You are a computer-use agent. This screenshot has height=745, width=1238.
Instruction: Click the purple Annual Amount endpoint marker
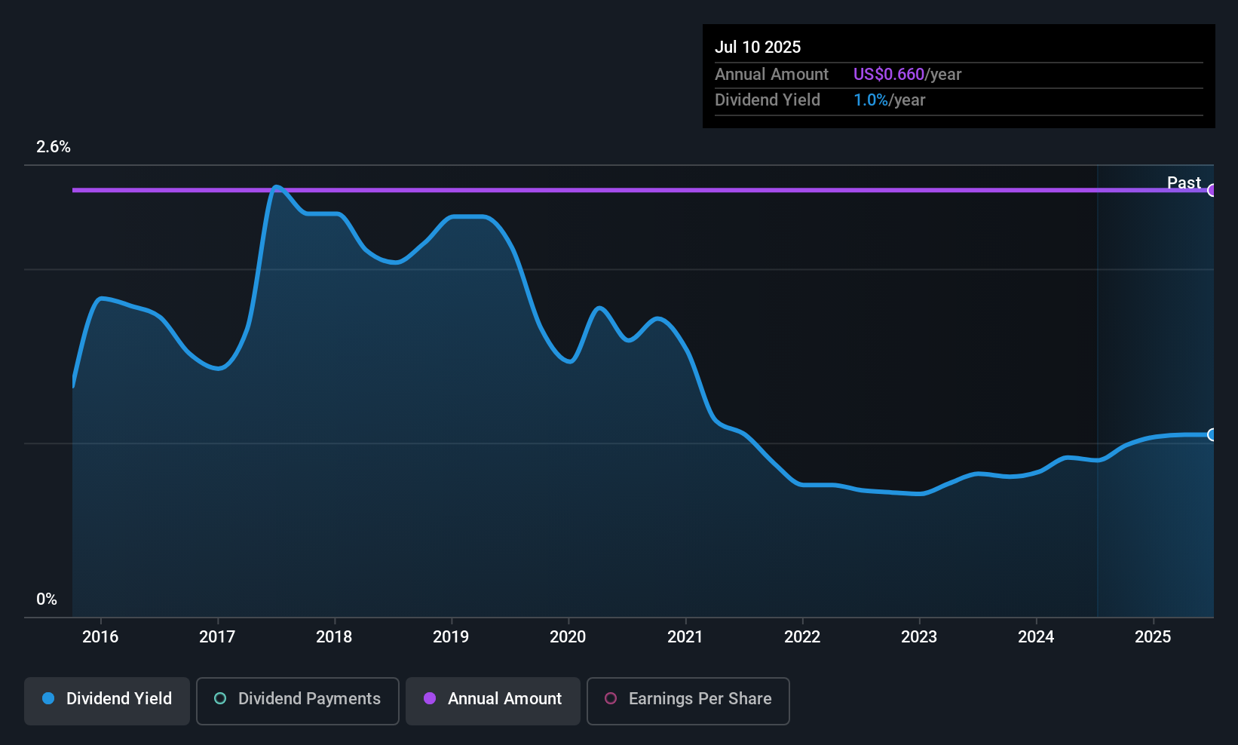coord(1212,190)
